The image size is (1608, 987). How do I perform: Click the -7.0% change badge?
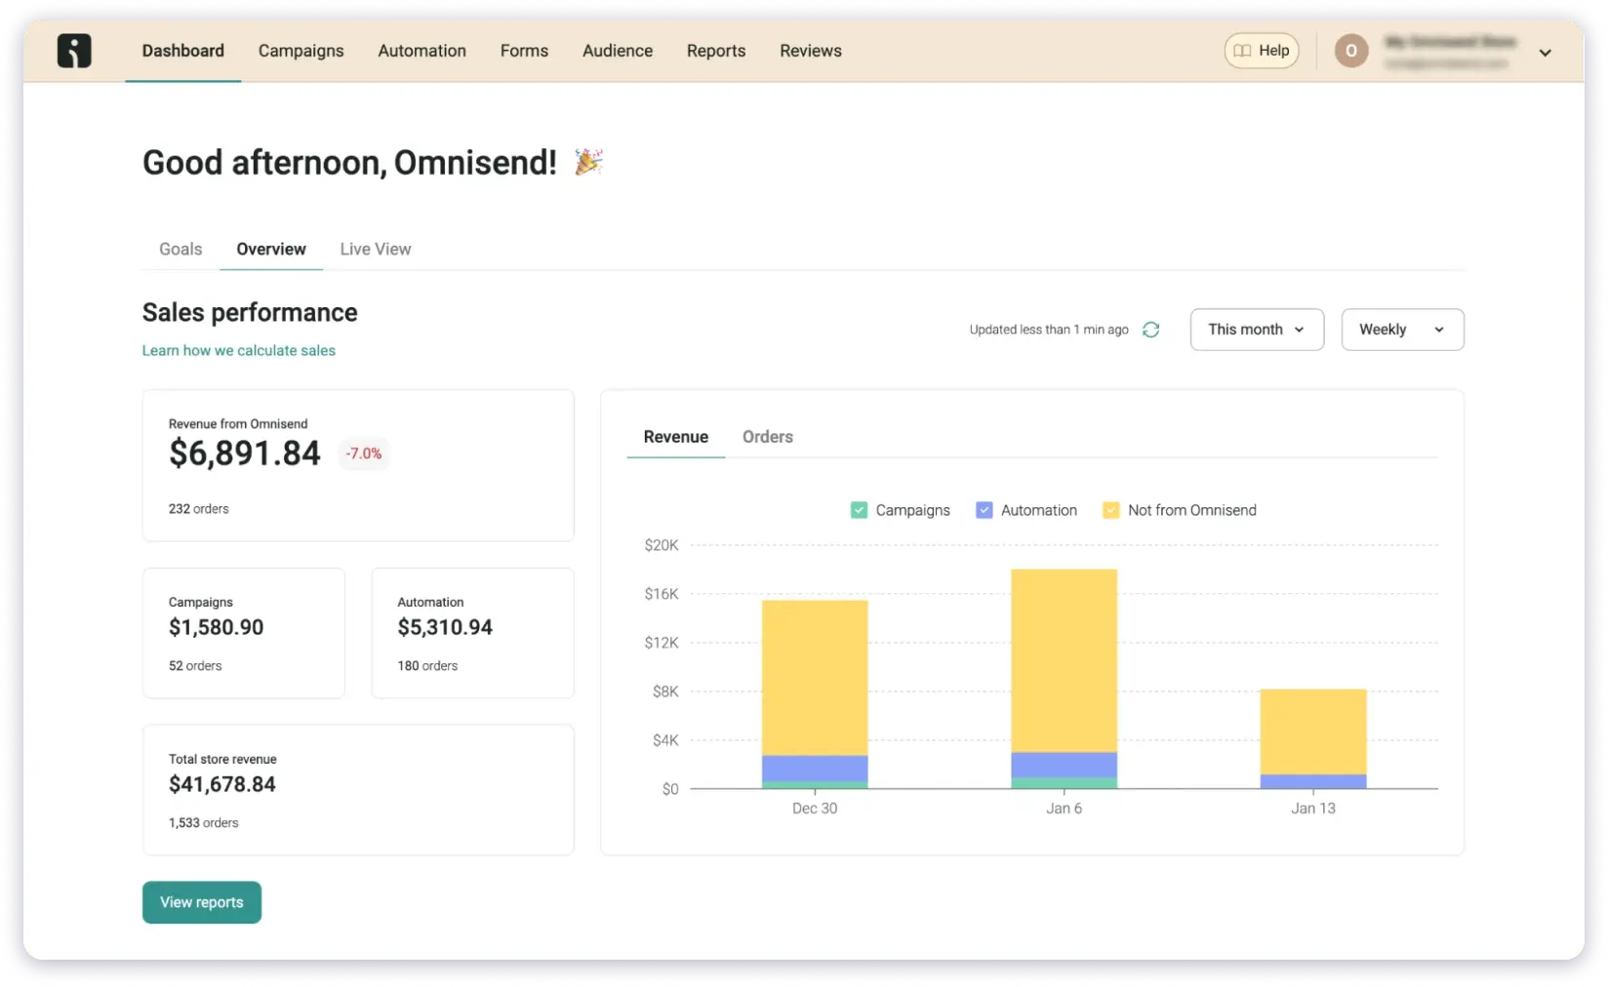pos(364,454)
